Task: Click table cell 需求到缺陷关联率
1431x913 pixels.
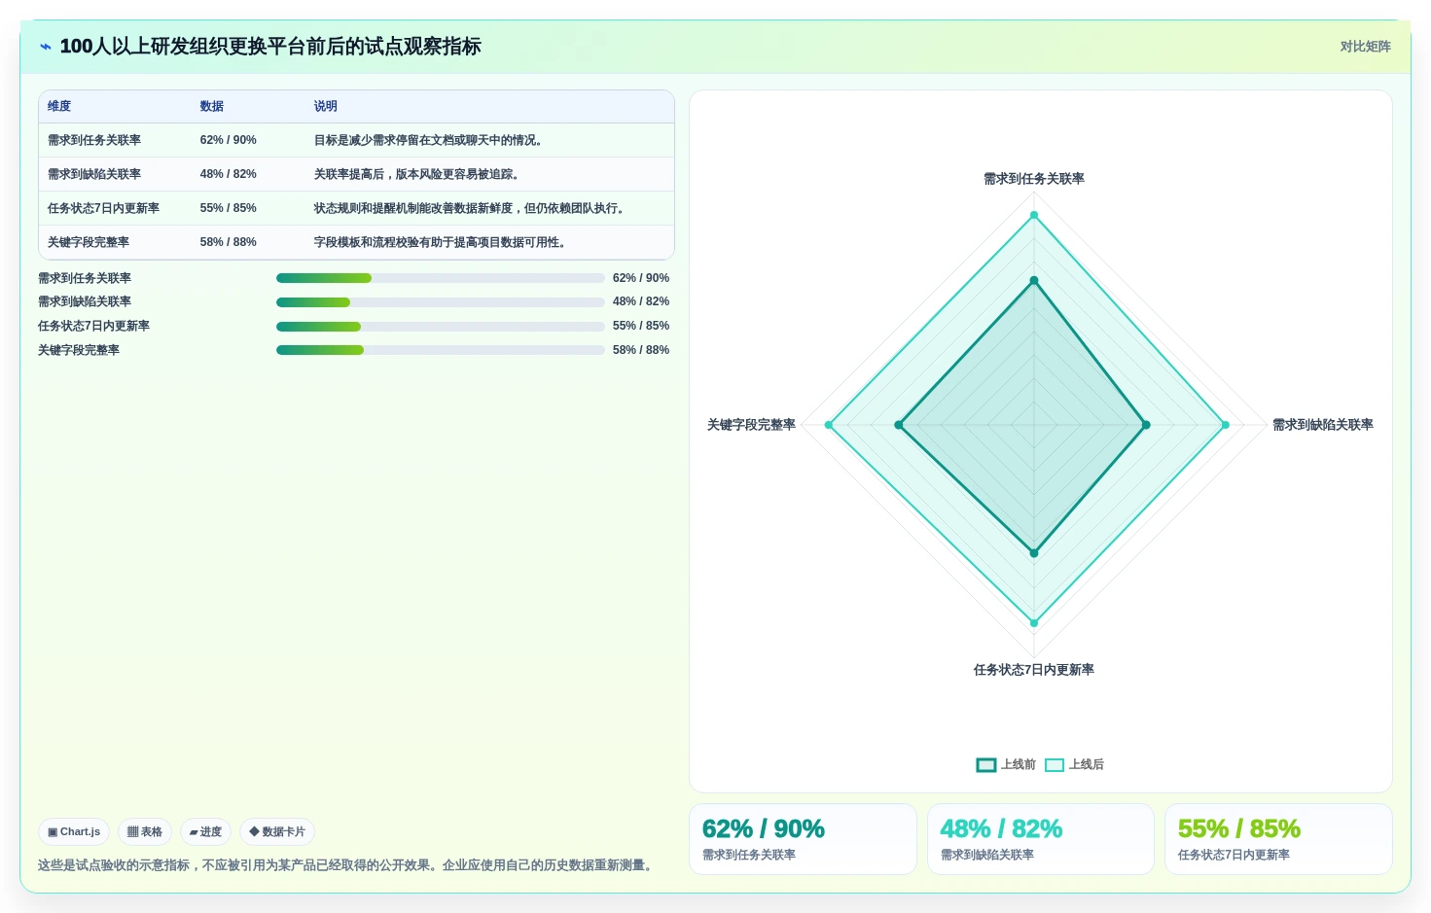Action: 94,175
